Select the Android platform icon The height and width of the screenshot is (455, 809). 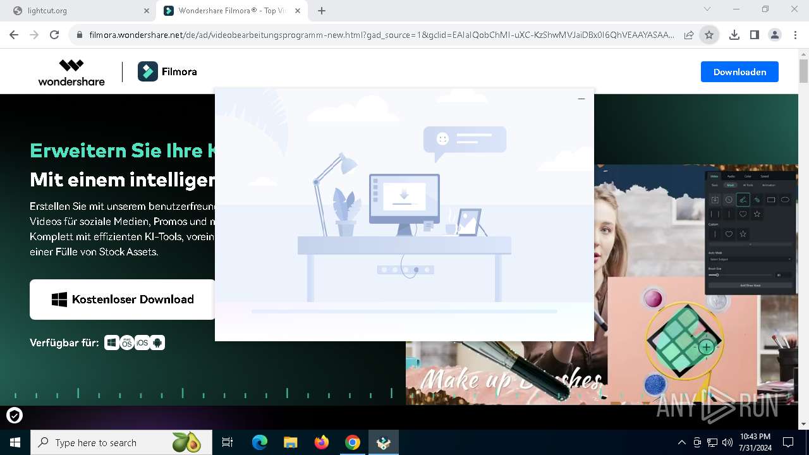coord(157,343)
